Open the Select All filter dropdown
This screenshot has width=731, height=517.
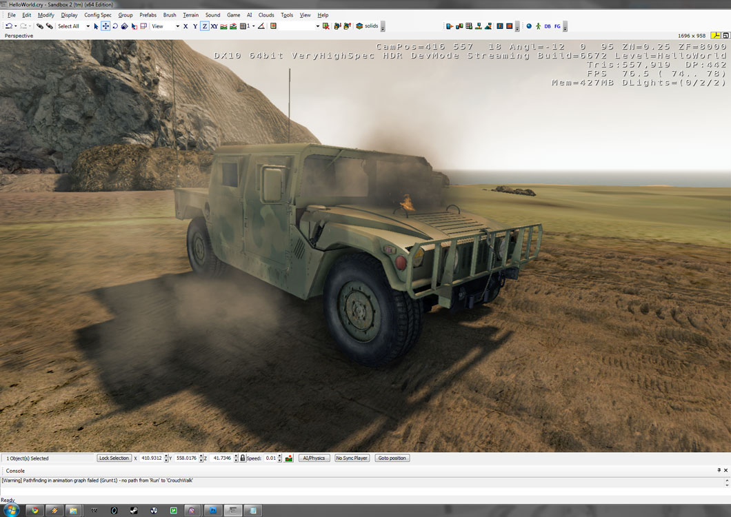(88, 26)
